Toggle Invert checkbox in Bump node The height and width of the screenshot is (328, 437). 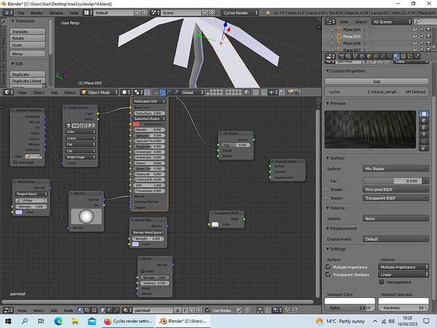(x=142, y=271)
